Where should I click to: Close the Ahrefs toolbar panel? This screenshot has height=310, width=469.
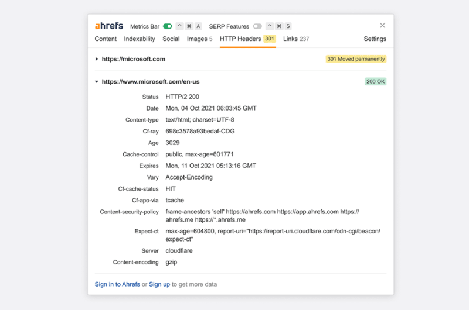(x=382, y=25)
